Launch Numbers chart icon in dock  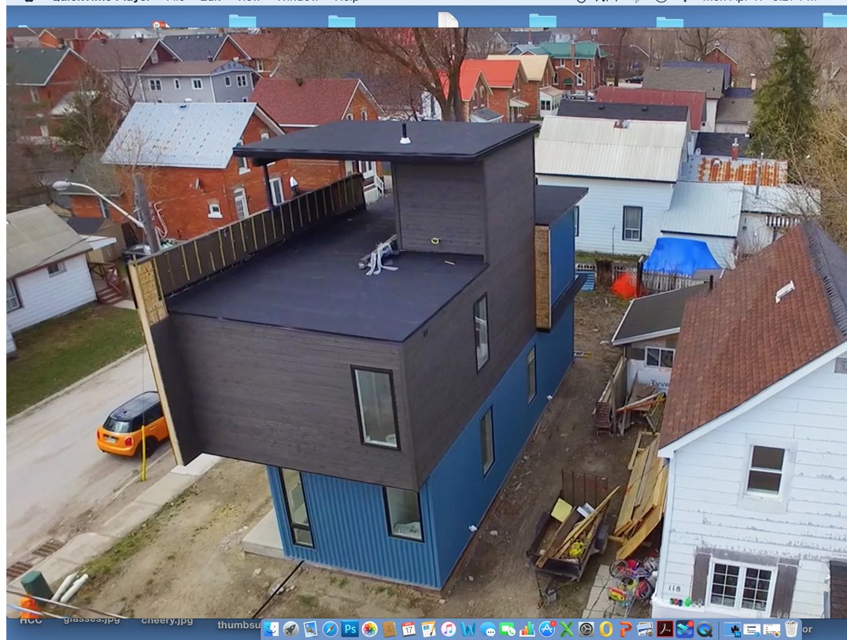pyautogui.click(x=527, y=629)
